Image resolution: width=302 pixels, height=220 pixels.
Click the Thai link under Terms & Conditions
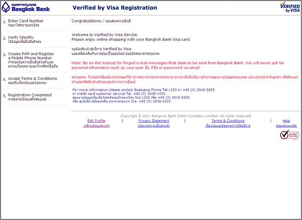point(228,126)
